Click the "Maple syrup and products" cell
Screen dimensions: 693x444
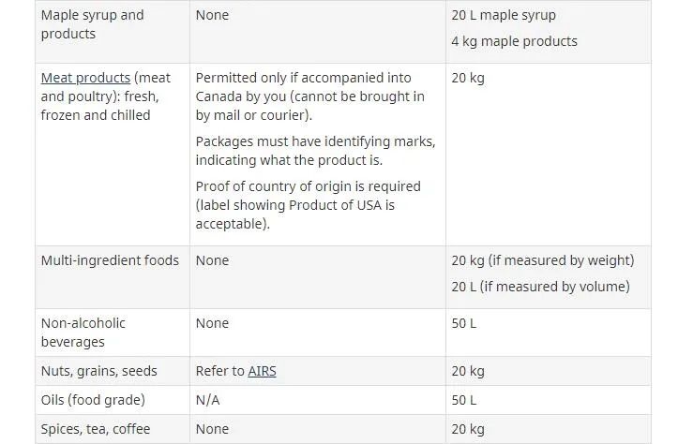click(92, 24)
